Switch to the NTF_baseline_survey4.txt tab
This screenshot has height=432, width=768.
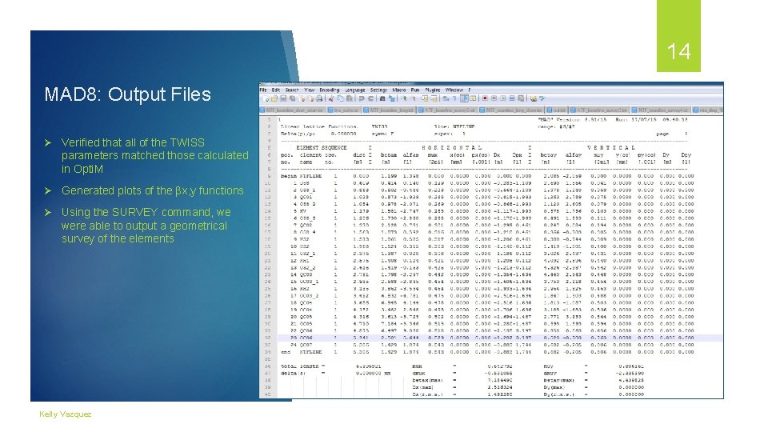[660, 110]
